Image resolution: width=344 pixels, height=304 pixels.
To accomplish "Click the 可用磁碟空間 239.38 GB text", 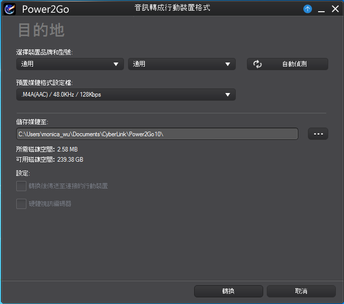I will pos(50,160).
